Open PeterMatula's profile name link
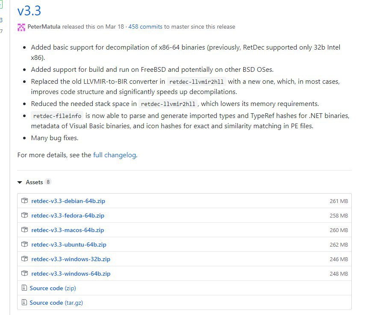380x315 pixels. pos(44,26)
